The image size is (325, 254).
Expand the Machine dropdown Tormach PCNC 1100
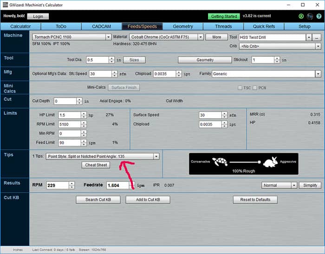click(x=108, y=37)
